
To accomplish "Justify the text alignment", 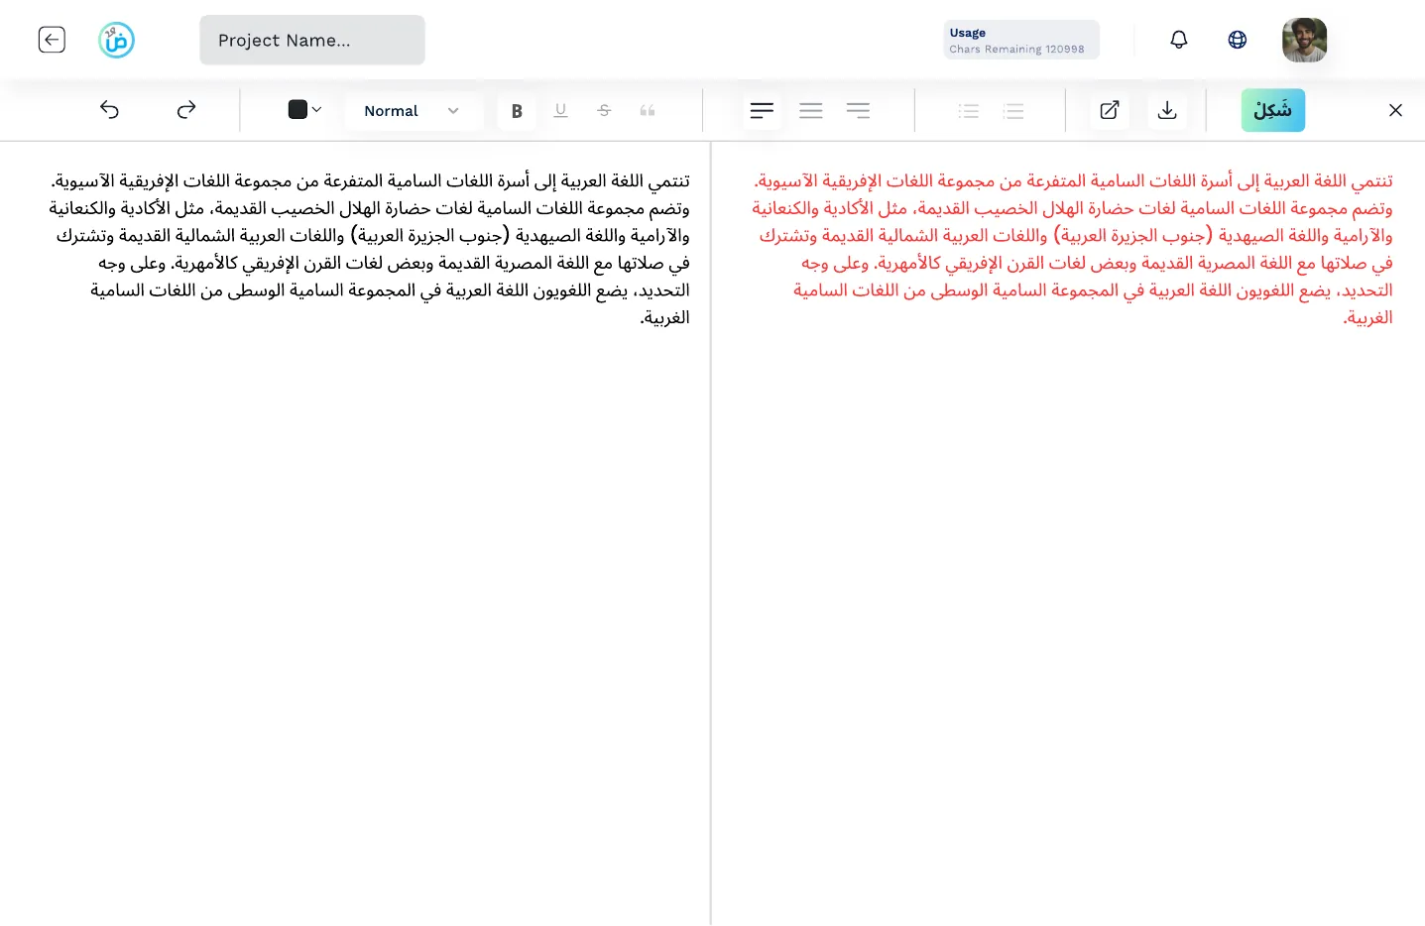I will coord(811,111).
